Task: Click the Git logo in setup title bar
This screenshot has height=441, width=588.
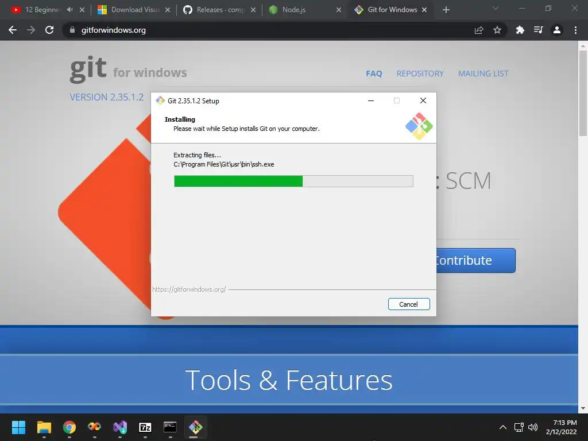Action: tap(160, 100)
